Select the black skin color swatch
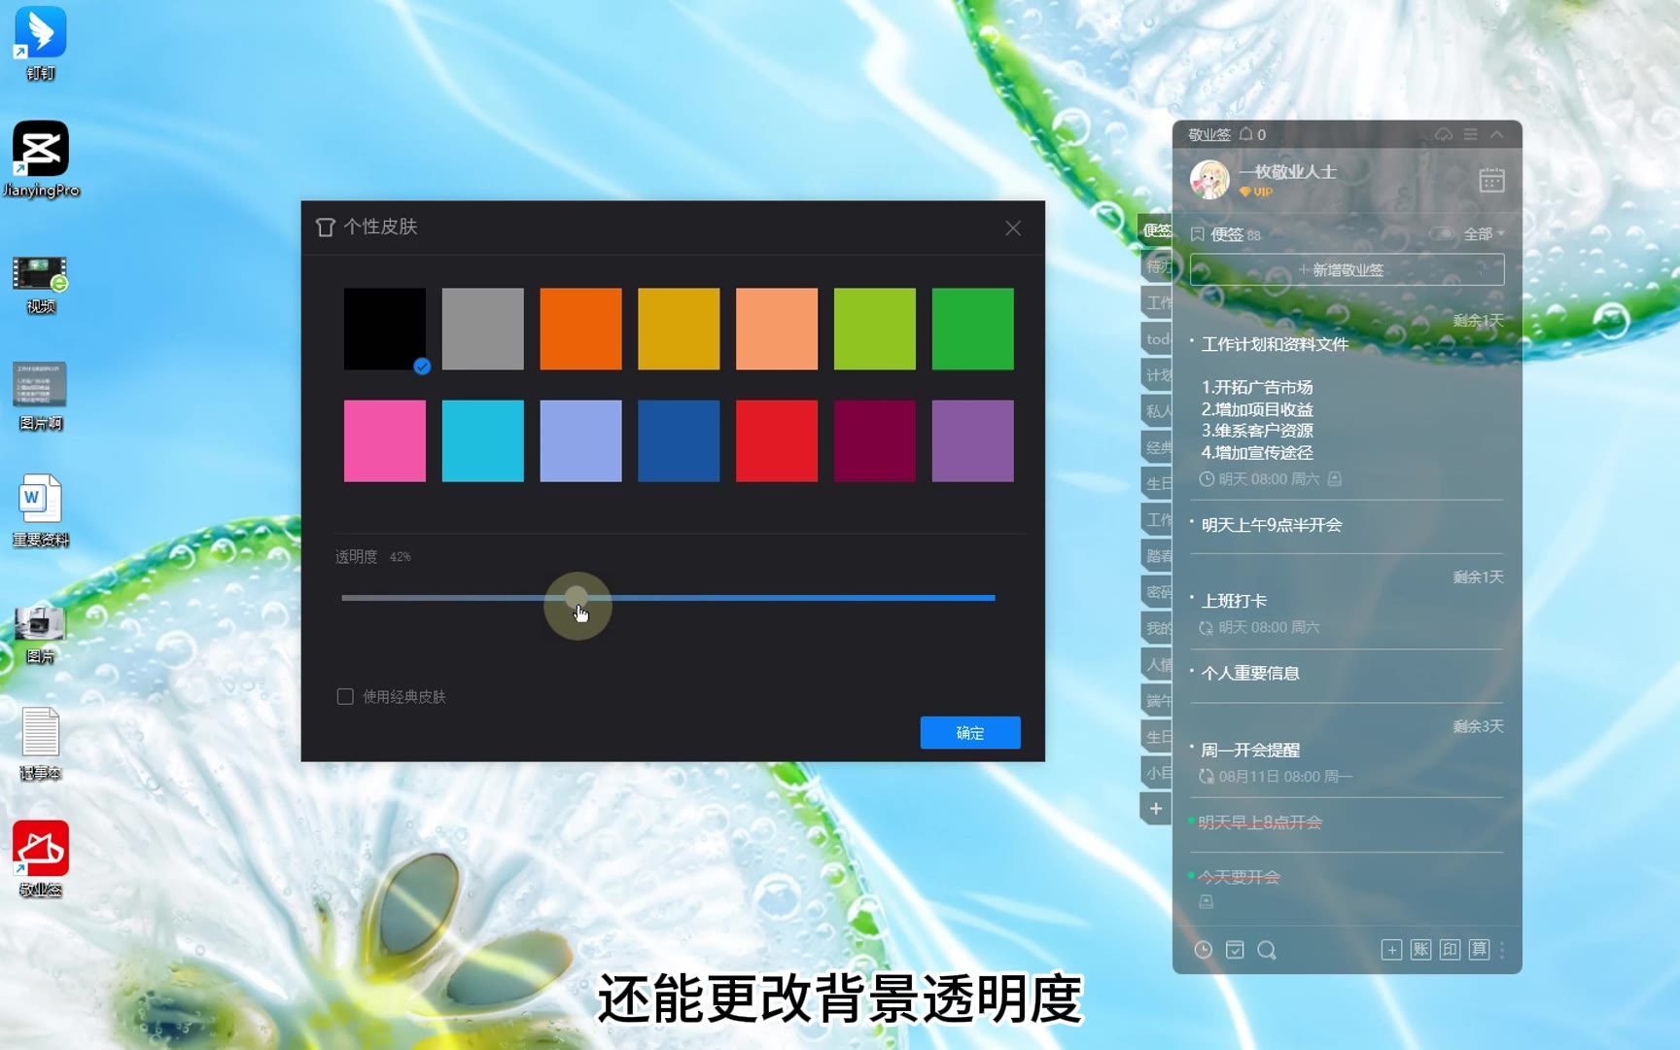1680x1050 pixels. tap(384, 329)
